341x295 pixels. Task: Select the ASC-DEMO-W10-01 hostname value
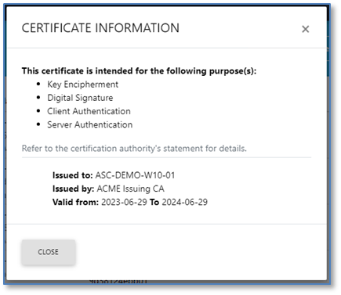click(135, 175)
